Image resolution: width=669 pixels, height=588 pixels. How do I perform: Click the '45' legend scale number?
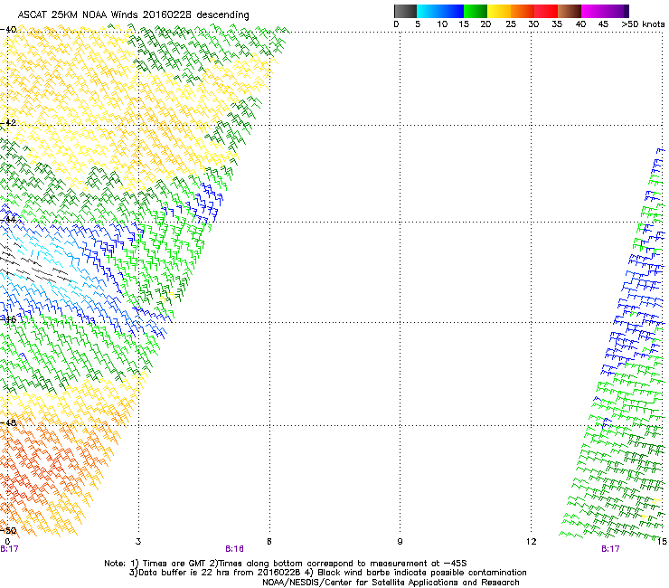pos(603,24)
